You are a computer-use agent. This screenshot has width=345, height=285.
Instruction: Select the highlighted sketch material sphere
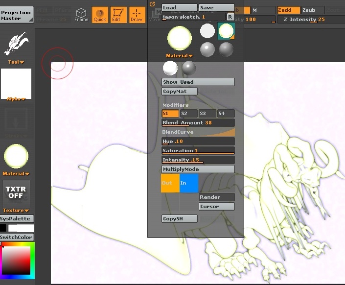point(226,31)
